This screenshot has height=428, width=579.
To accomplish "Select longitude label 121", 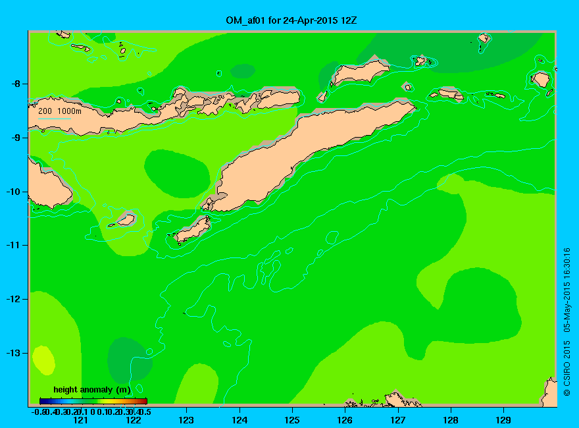I will coord(80,420).
